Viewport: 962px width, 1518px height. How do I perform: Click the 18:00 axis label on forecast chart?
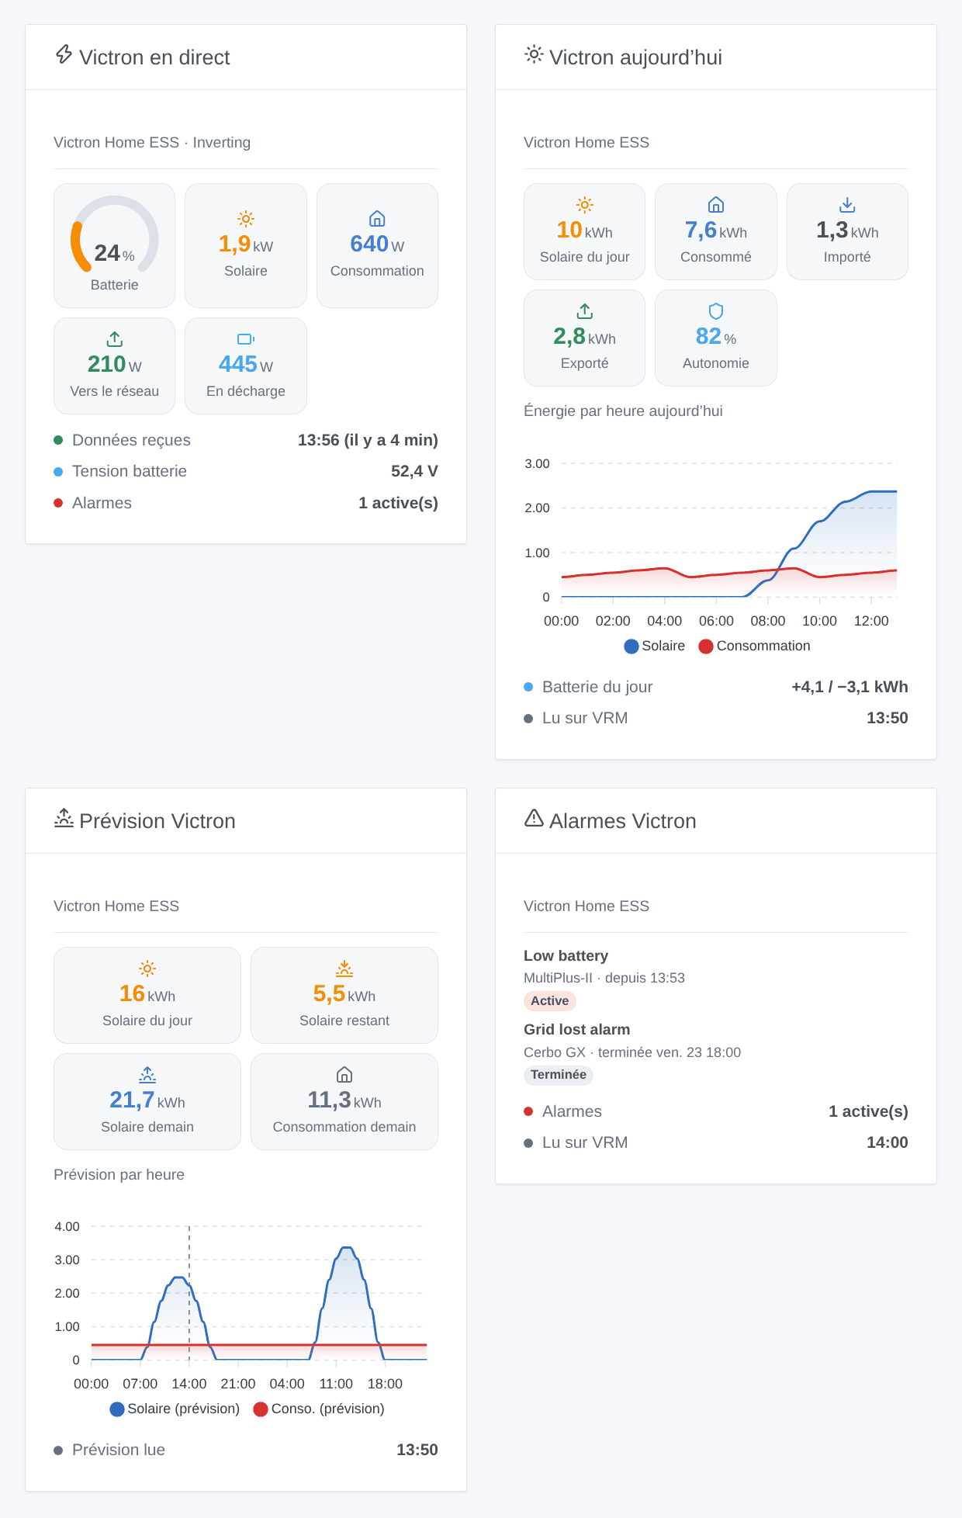385,1384
